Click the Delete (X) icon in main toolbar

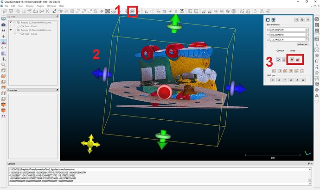(47, 11)
